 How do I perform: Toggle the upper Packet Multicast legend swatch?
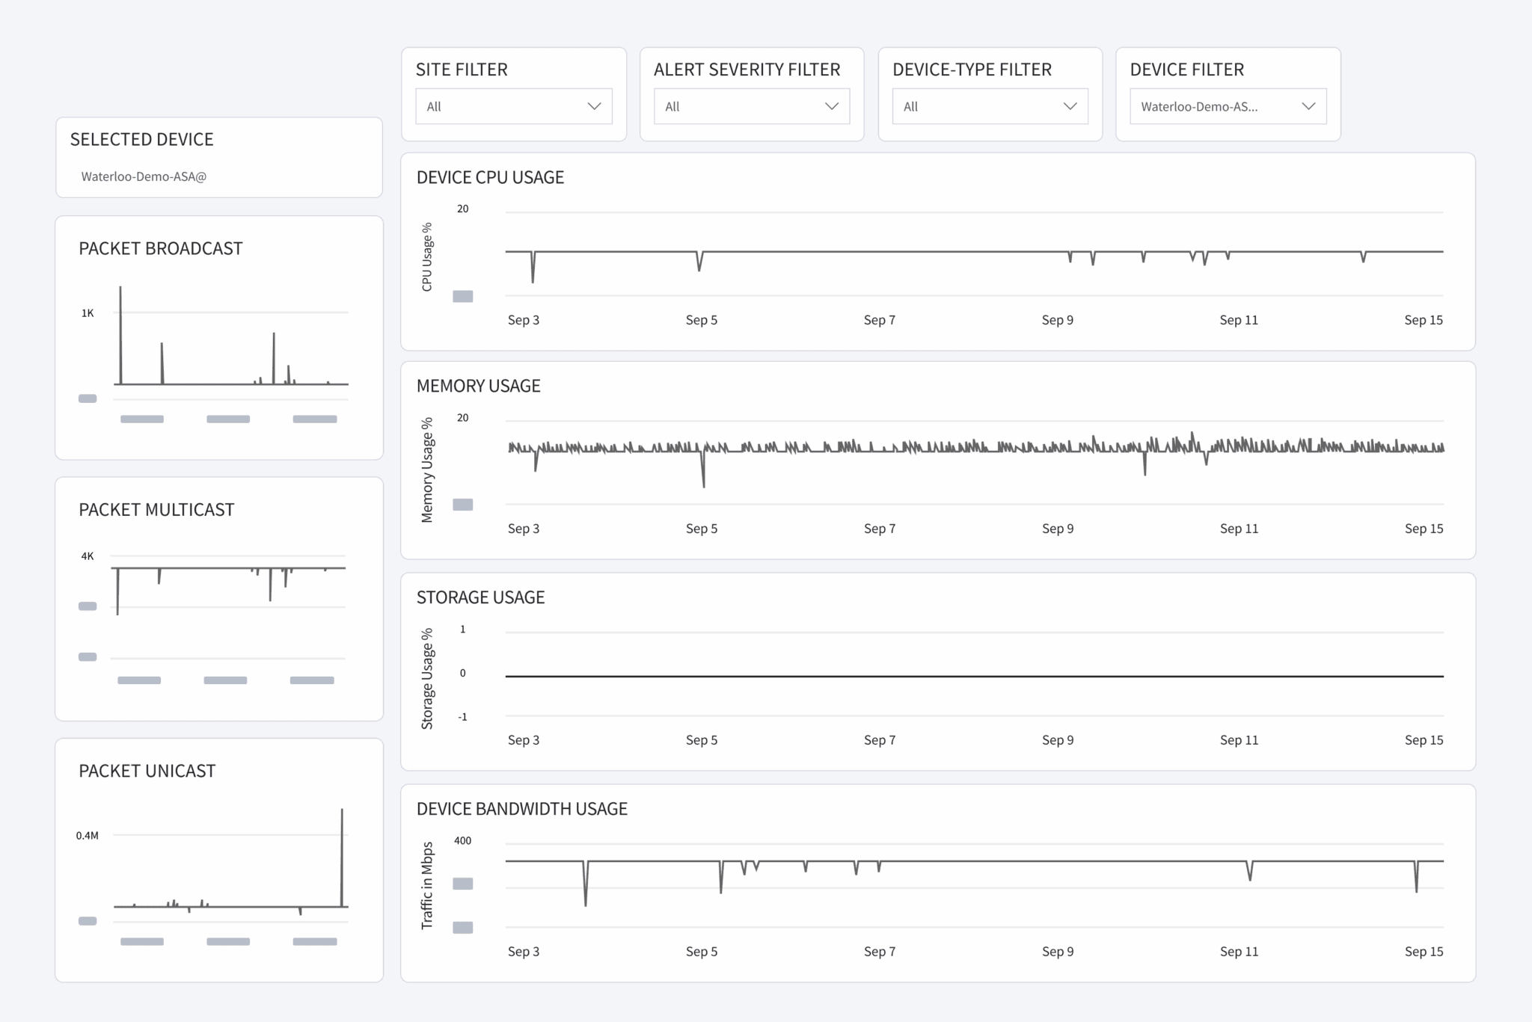[87, 606]
